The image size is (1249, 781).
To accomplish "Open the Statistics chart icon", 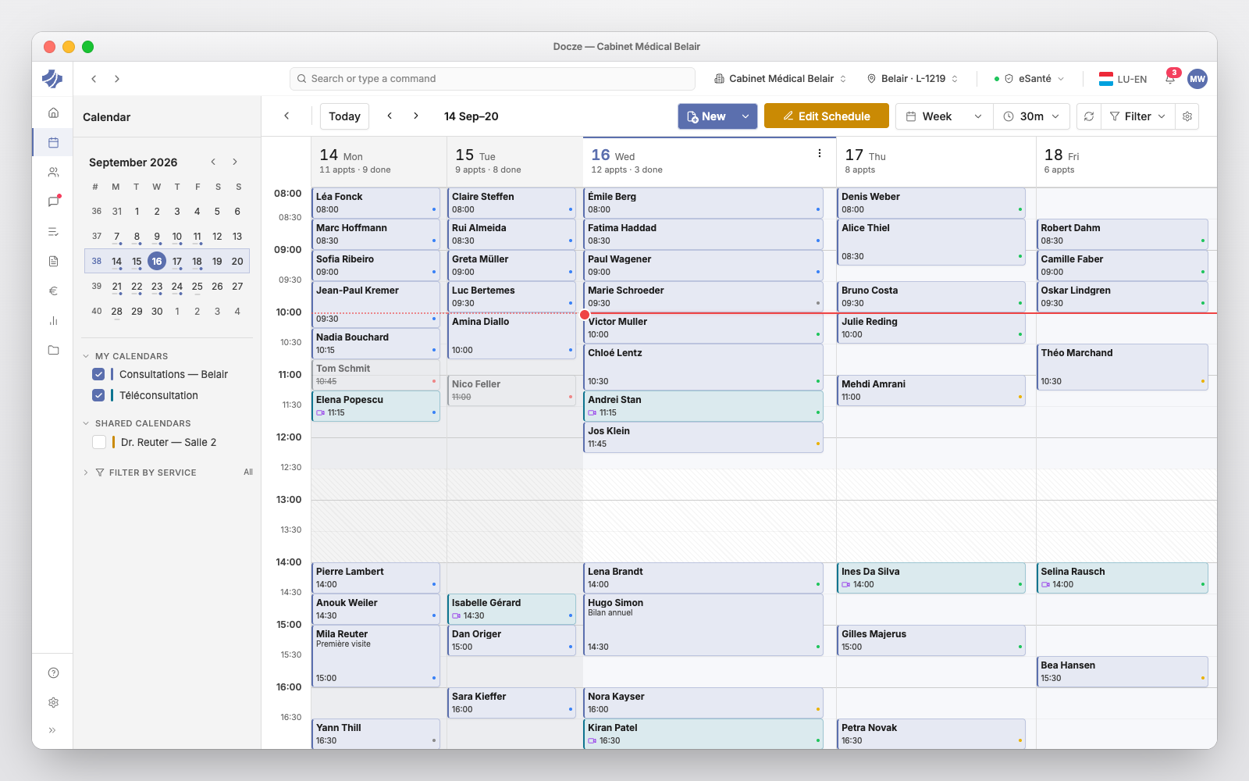I will [53, 320].
